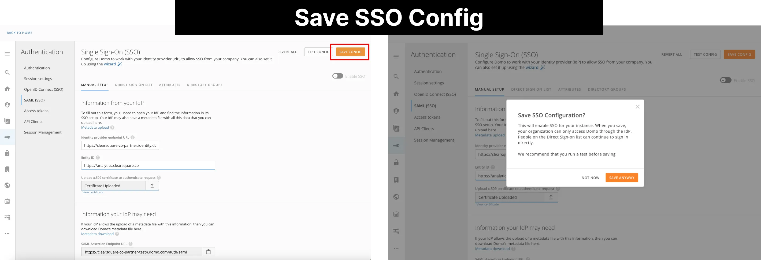The width and height of the screenshot is (761, 260).
Task: Toggle Enable SSO switch in left screenshot
Action: [338, 76]
